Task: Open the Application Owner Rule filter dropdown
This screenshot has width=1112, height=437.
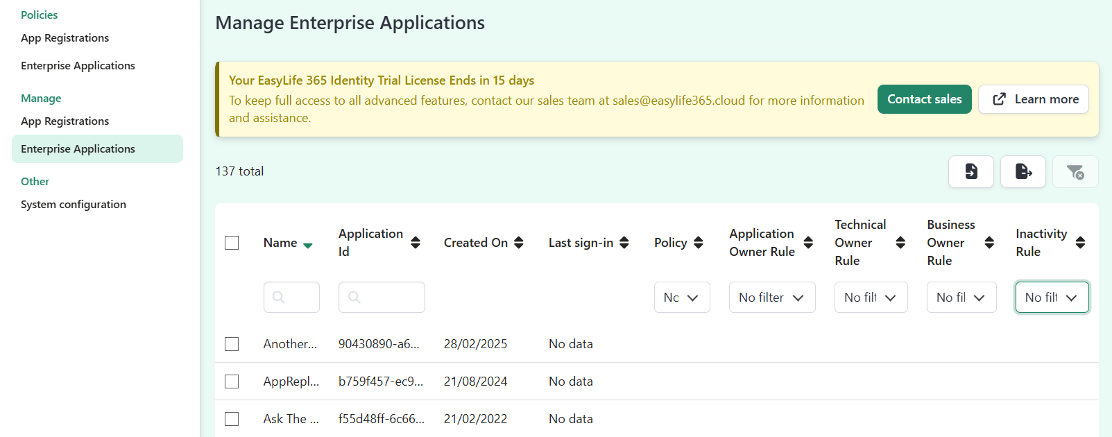Action: 772,297
